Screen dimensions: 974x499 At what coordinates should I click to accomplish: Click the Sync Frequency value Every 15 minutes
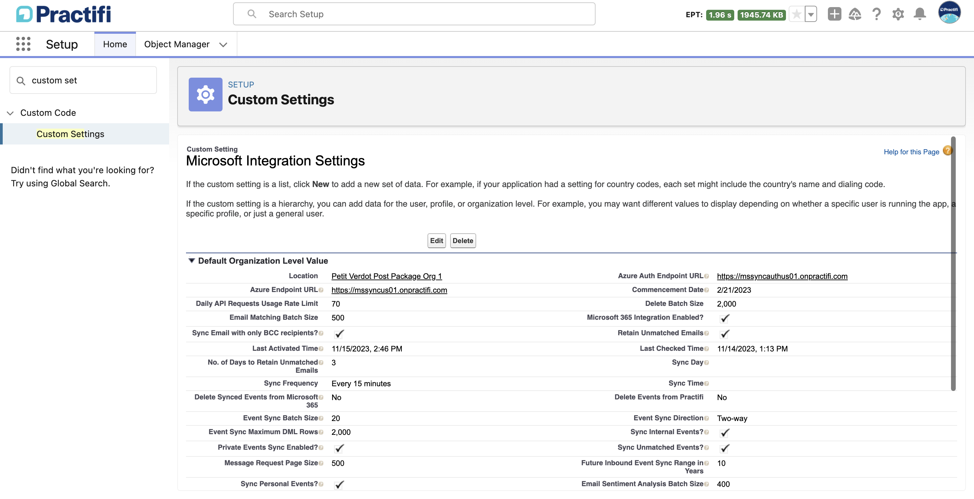click(x=361, y=384)
